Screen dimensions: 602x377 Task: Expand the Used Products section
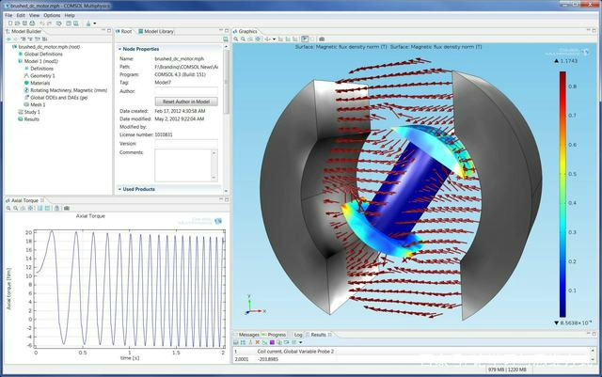119,189
